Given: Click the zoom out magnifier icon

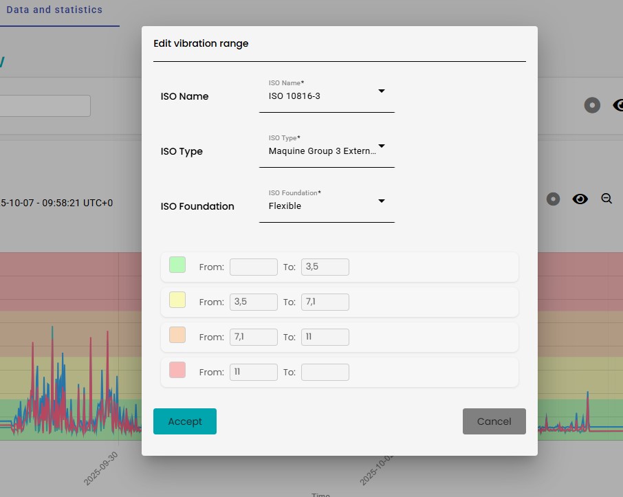Looking at the screenshot, I should point(606,199).
